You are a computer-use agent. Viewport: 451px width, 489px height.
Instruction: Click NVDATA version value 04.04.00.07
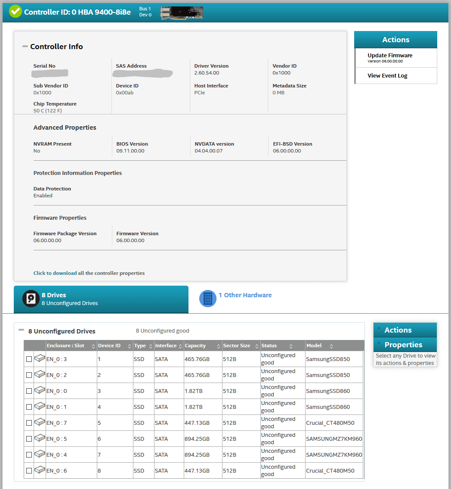tap(208, 151)
